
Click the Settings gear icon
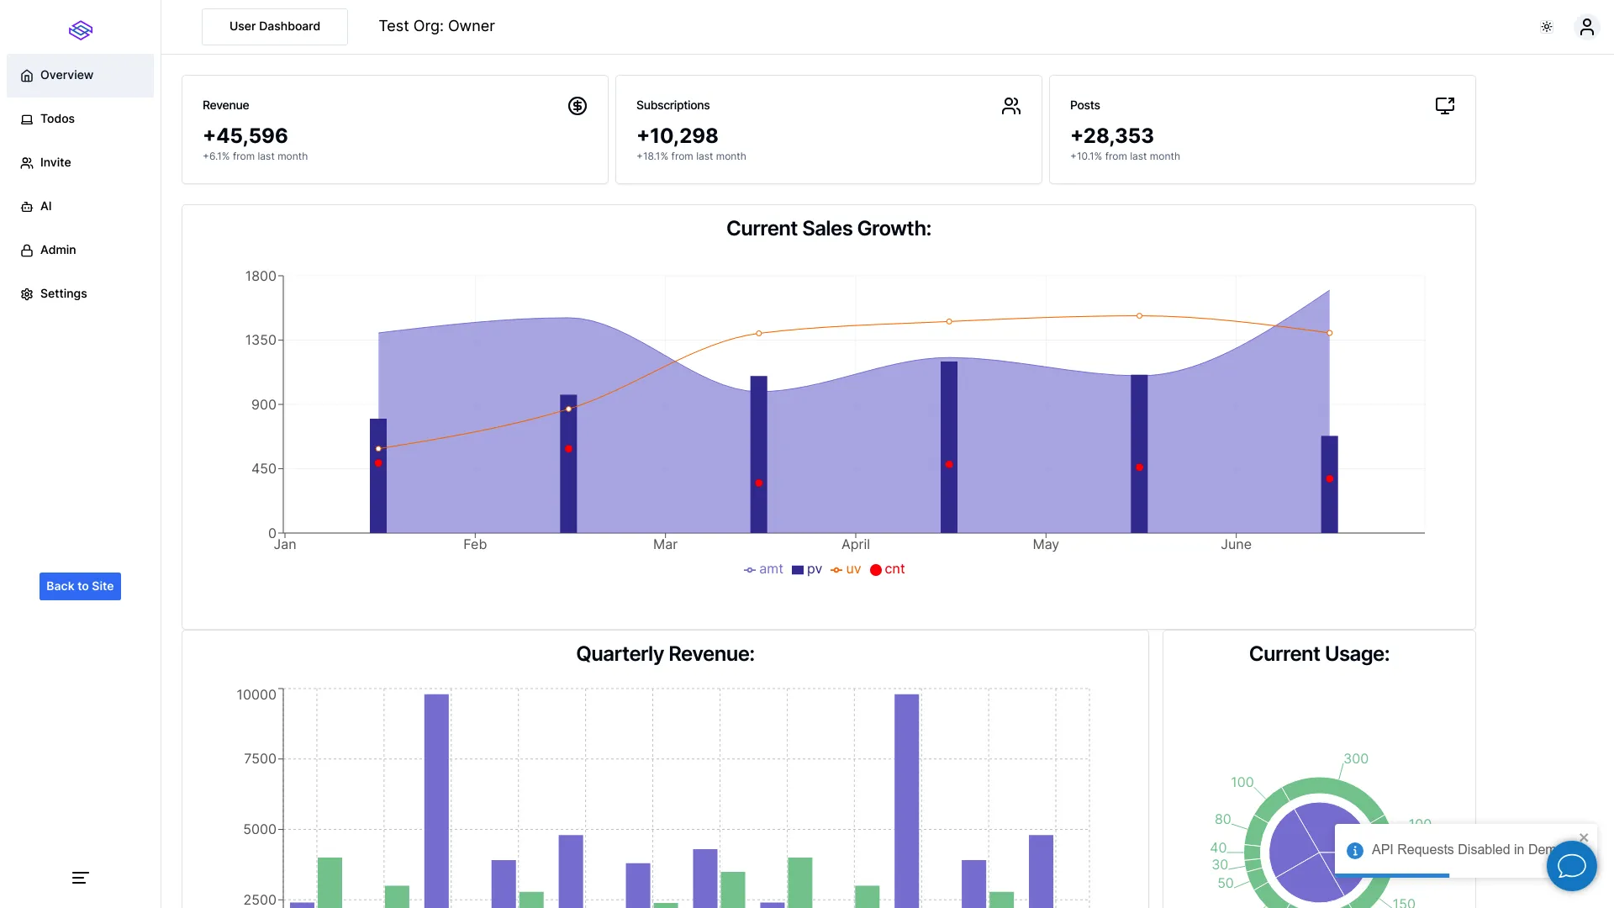point(27,294)
